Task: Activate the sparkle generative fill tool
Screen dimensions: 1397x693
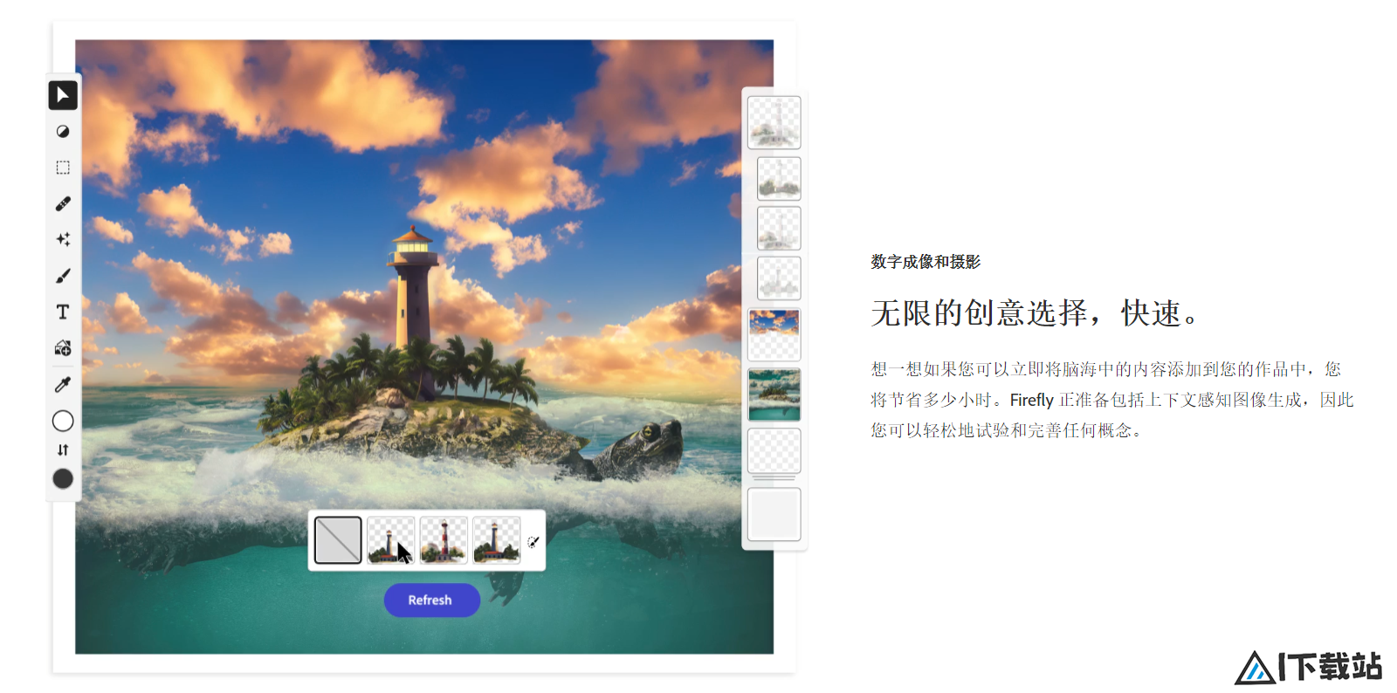Action: [63, 239]
